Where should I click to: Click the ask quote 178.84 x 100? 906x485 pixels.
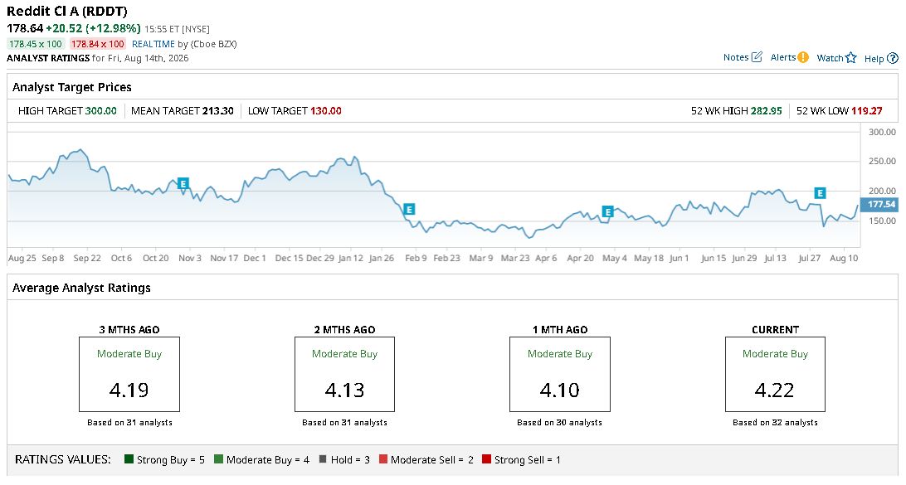point(98,44)
